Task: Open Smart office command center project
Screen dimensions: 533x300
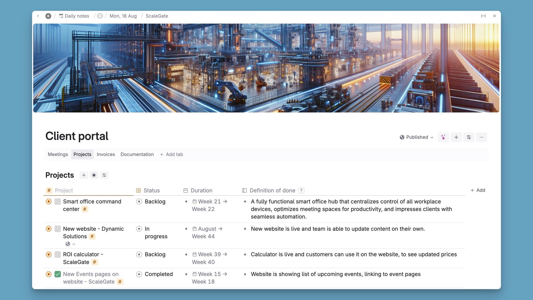Action: 92,205
